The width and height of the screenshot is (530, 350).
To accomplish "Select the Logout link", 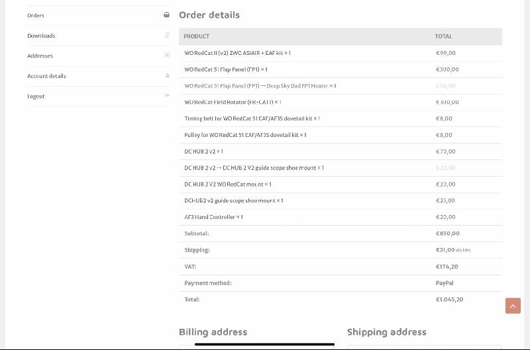I will (x=36, y=96).
